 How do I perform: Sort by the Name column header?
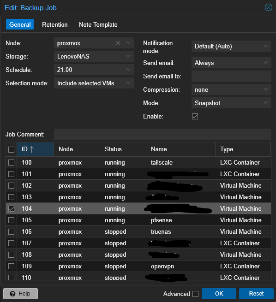tap(180, 149)
